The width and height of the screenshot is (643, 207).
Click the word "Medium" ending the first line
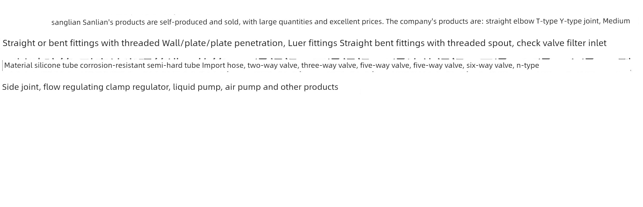(x=616, y=21)
